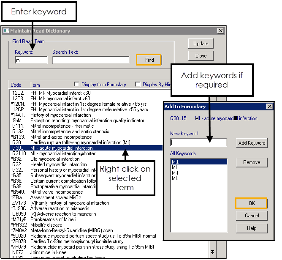This screenshot has width=282, height=260.
Task: Close the Maintain Read Dictionary window
Action: pos(220,31)
